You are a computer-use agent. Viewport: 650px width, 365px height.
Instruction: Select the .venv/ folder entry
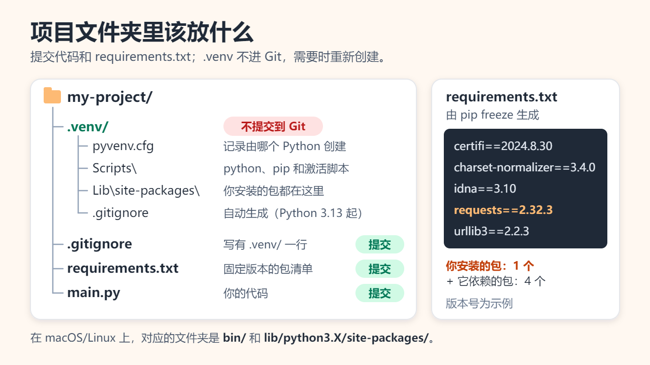pyautogui.click(x=88, y=127)
